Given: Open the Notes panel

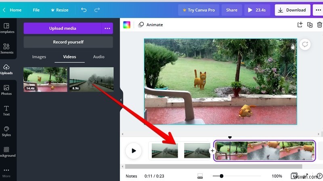Looking at the screenshot, I should coord(131,176).
